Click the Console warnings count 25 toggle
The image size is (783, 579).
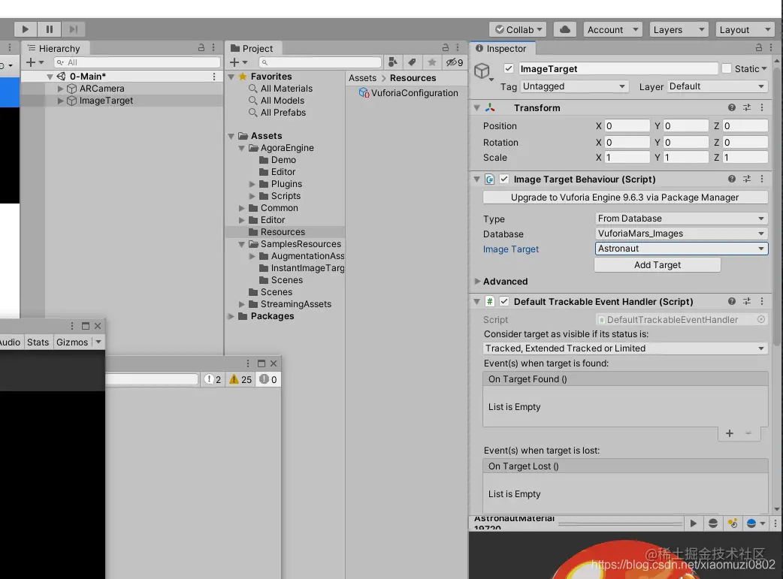(x=240, y=379)
